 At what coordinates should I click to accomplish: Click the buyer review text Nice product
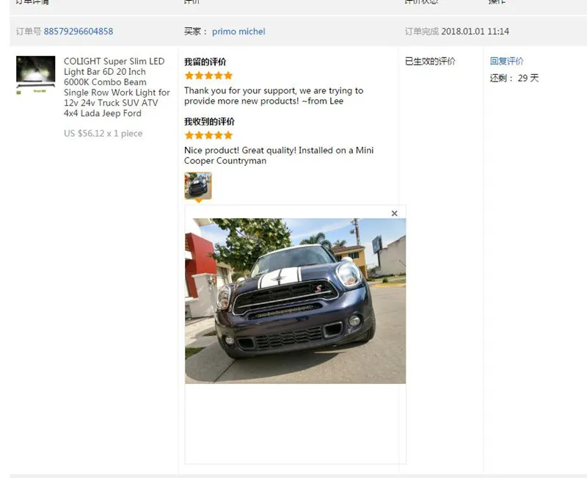pos(279,156)
